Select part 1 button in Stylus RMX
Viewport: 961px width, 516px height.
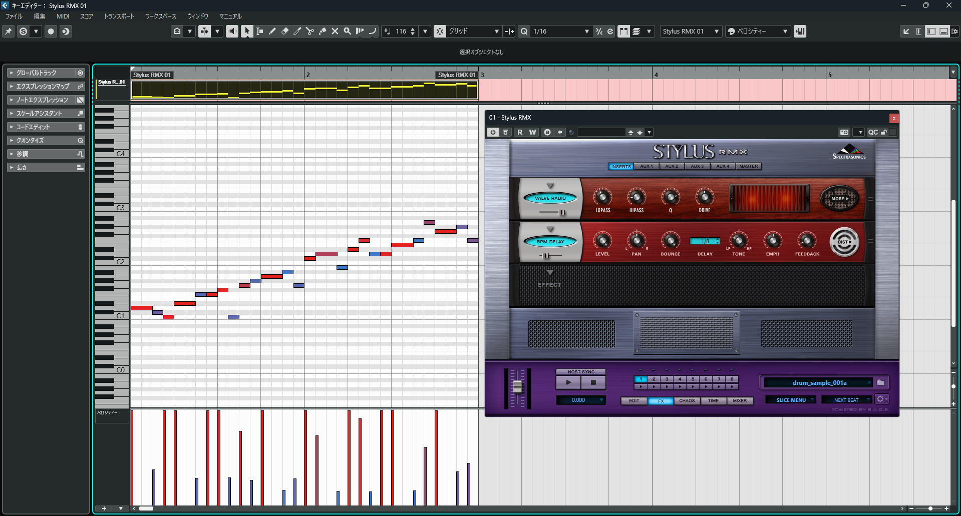point(640,379)
